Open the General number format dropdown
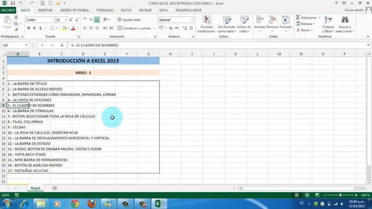This screenshot has width=372, height=209. coord(192,20)
